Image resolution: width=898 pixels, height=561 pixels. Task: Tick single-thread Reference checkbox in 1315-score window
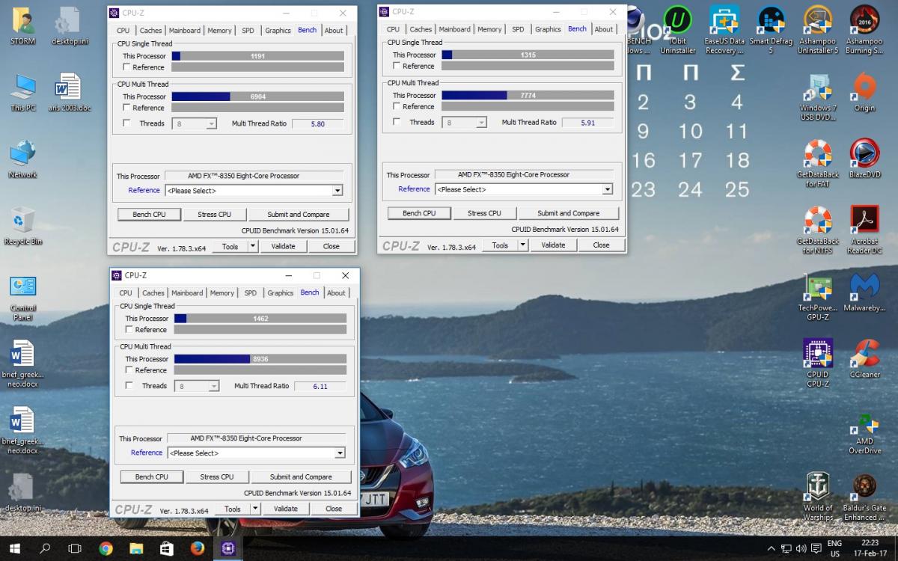click(x=397, y=66)
